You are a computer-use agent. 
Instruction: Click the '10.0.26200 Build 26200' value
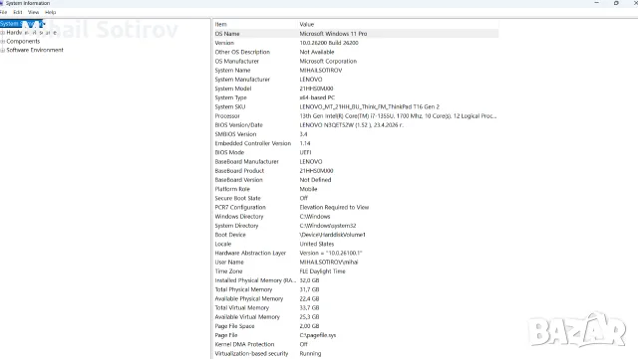click(x=329, y=43)
